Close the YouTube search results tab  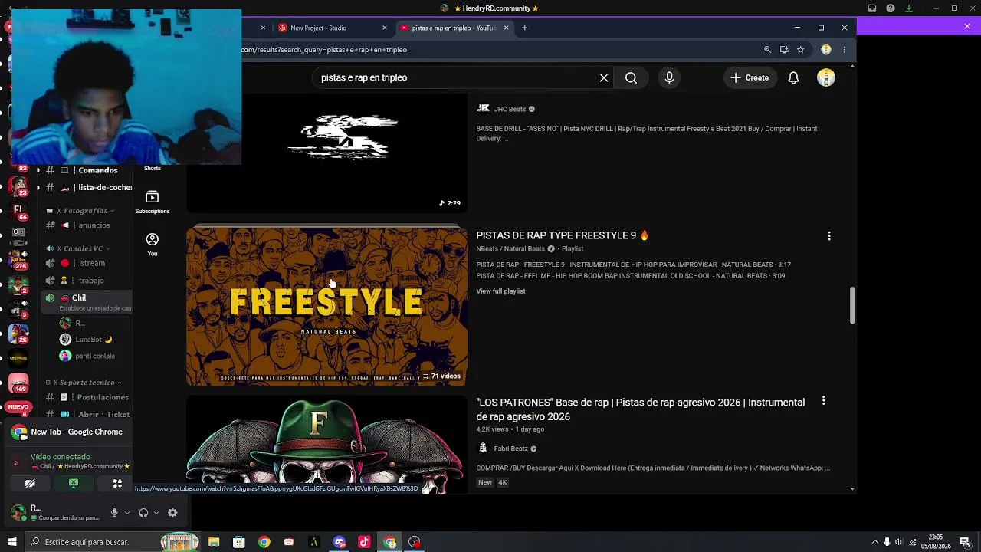[x=506, y=28]
